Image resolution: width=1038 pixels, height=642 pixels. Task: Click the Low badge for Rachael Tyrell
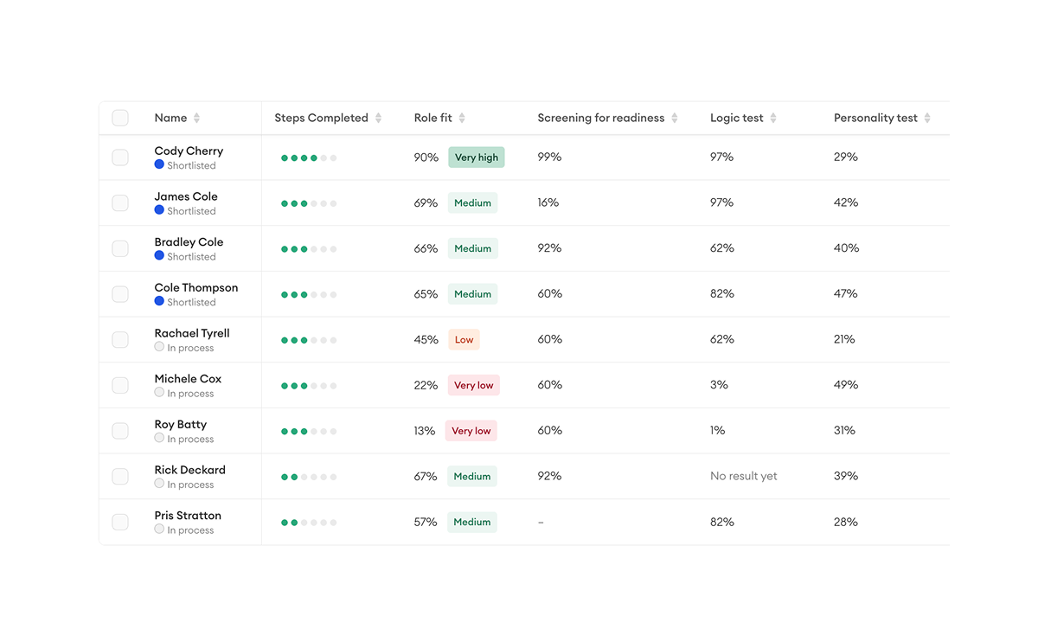click(x=464, y=340)
